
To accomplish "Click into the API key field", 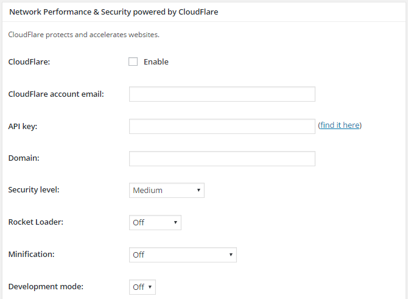I will coord(222,126).
